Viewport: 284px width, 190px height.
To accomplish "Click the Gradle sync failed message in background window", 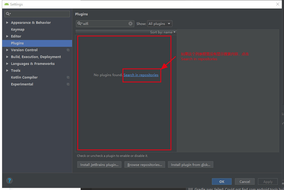I will 239,189.
